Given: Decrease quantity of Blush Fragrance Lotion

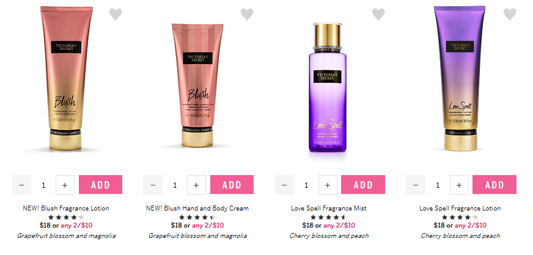Looking at the screenshot, I should tap(22, 185).
